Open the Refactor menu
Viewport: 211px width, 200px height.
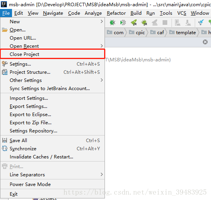point(116,13)
